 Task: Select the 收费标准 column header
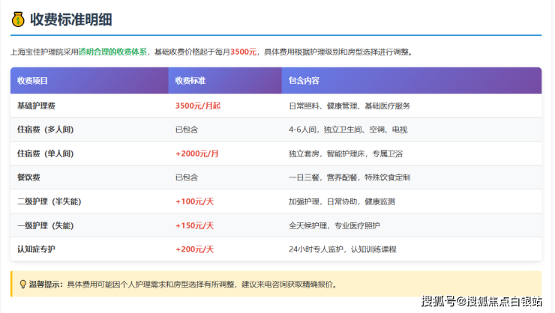190,80
